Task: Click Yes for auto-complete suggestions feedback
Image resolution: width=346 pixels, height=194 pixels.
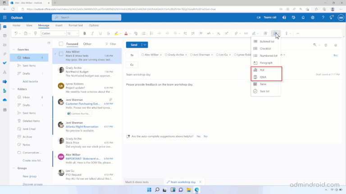Action: click(198, 136)
